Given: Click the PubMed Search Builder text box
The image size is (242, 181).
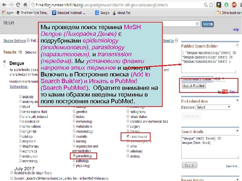Looking at the screenshot, I should pyautogui.click(x=209, y=61).
